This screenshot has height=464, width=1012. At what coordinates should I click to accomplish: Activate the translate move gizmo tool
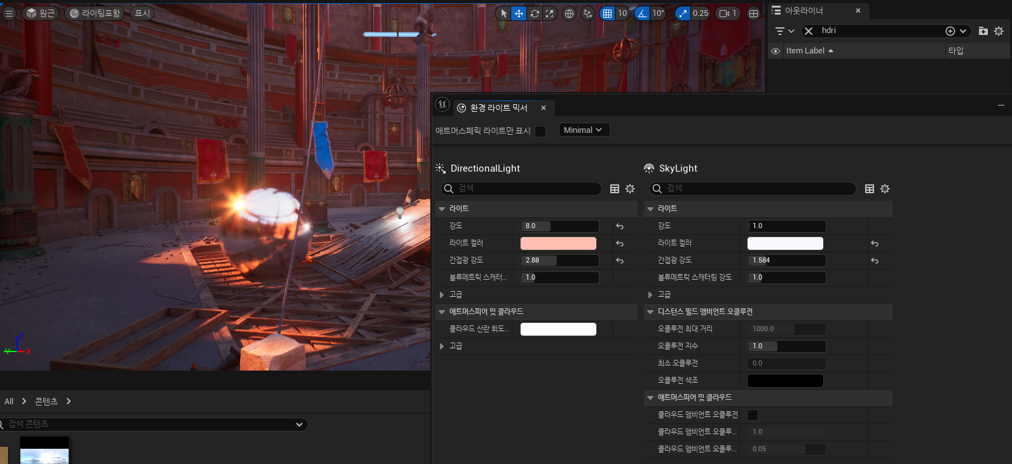pos(519,13)
